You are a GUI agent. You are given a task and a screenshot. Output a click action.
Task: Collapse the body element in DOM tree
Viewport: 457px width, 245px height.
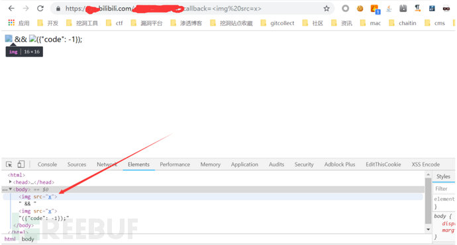(10, 190)
